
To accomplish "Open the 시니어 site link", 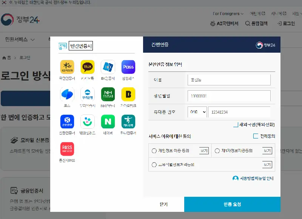I will coord(279,14).
